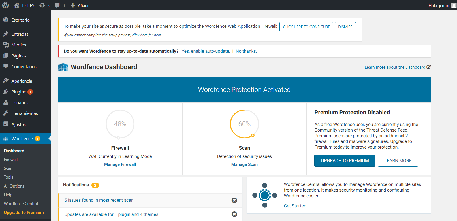Open All Options in the Wordfence submenu
The image size is (457, 221).
coord(14,186)
